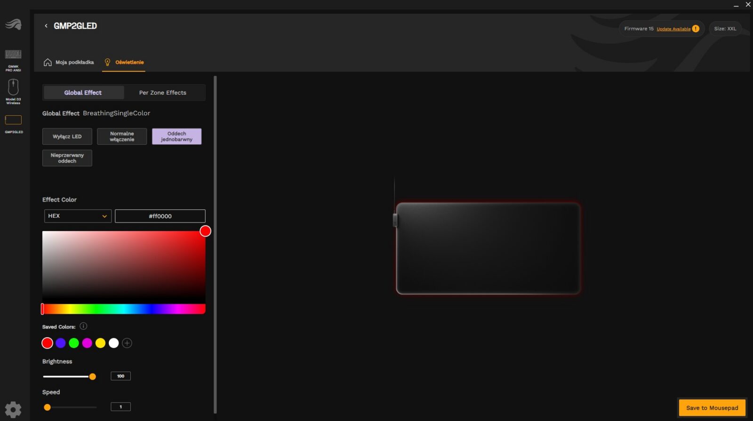Click the hex color code input field
This screenshot has height=421, width=753.
pos(160,216)
